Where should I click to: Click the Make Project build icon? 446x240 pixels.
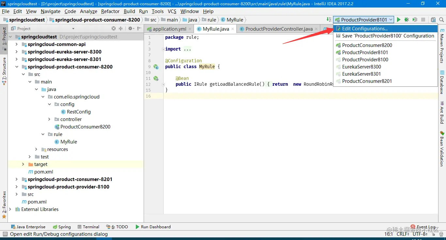coord(328,20)
